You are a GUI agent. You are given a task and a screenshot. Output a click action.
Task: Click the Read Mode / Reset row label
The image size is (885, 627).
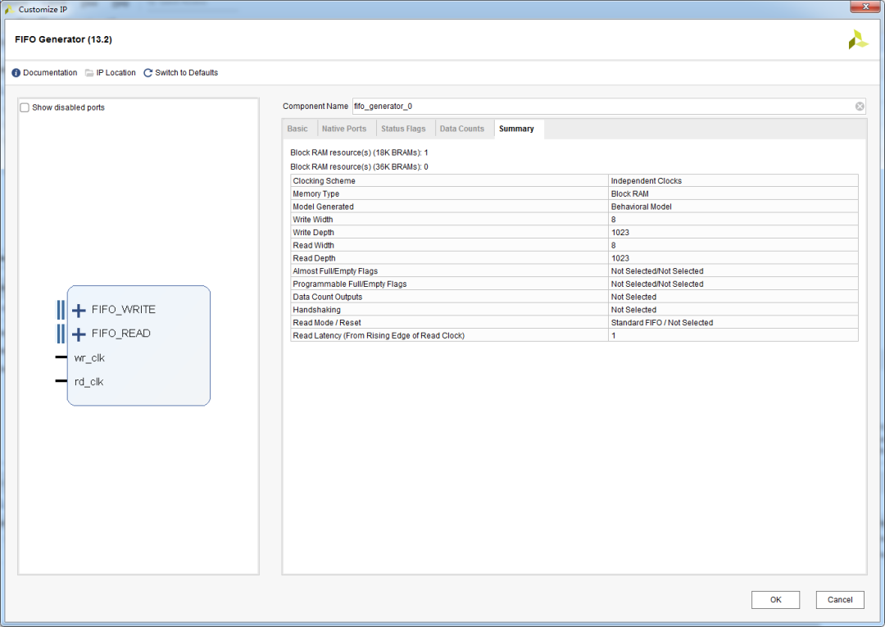[327, 323]
